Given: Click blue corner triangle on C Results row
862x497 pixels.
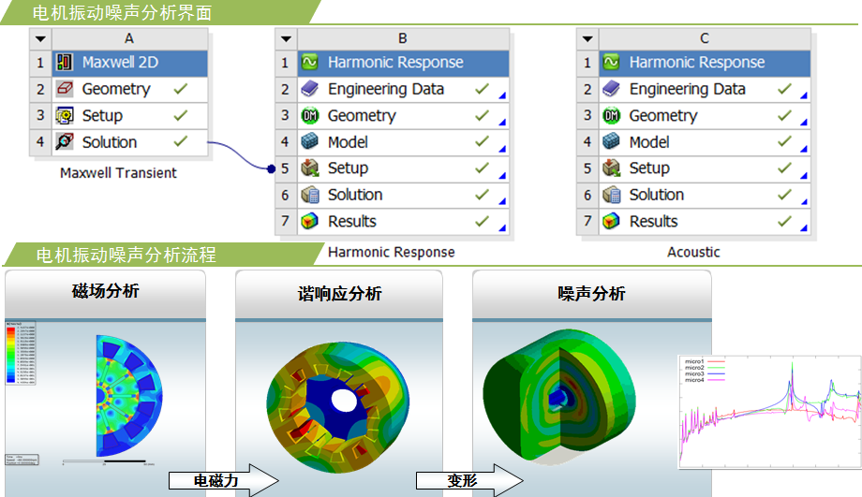Looking at the screenshot, I should coord(804,227).
